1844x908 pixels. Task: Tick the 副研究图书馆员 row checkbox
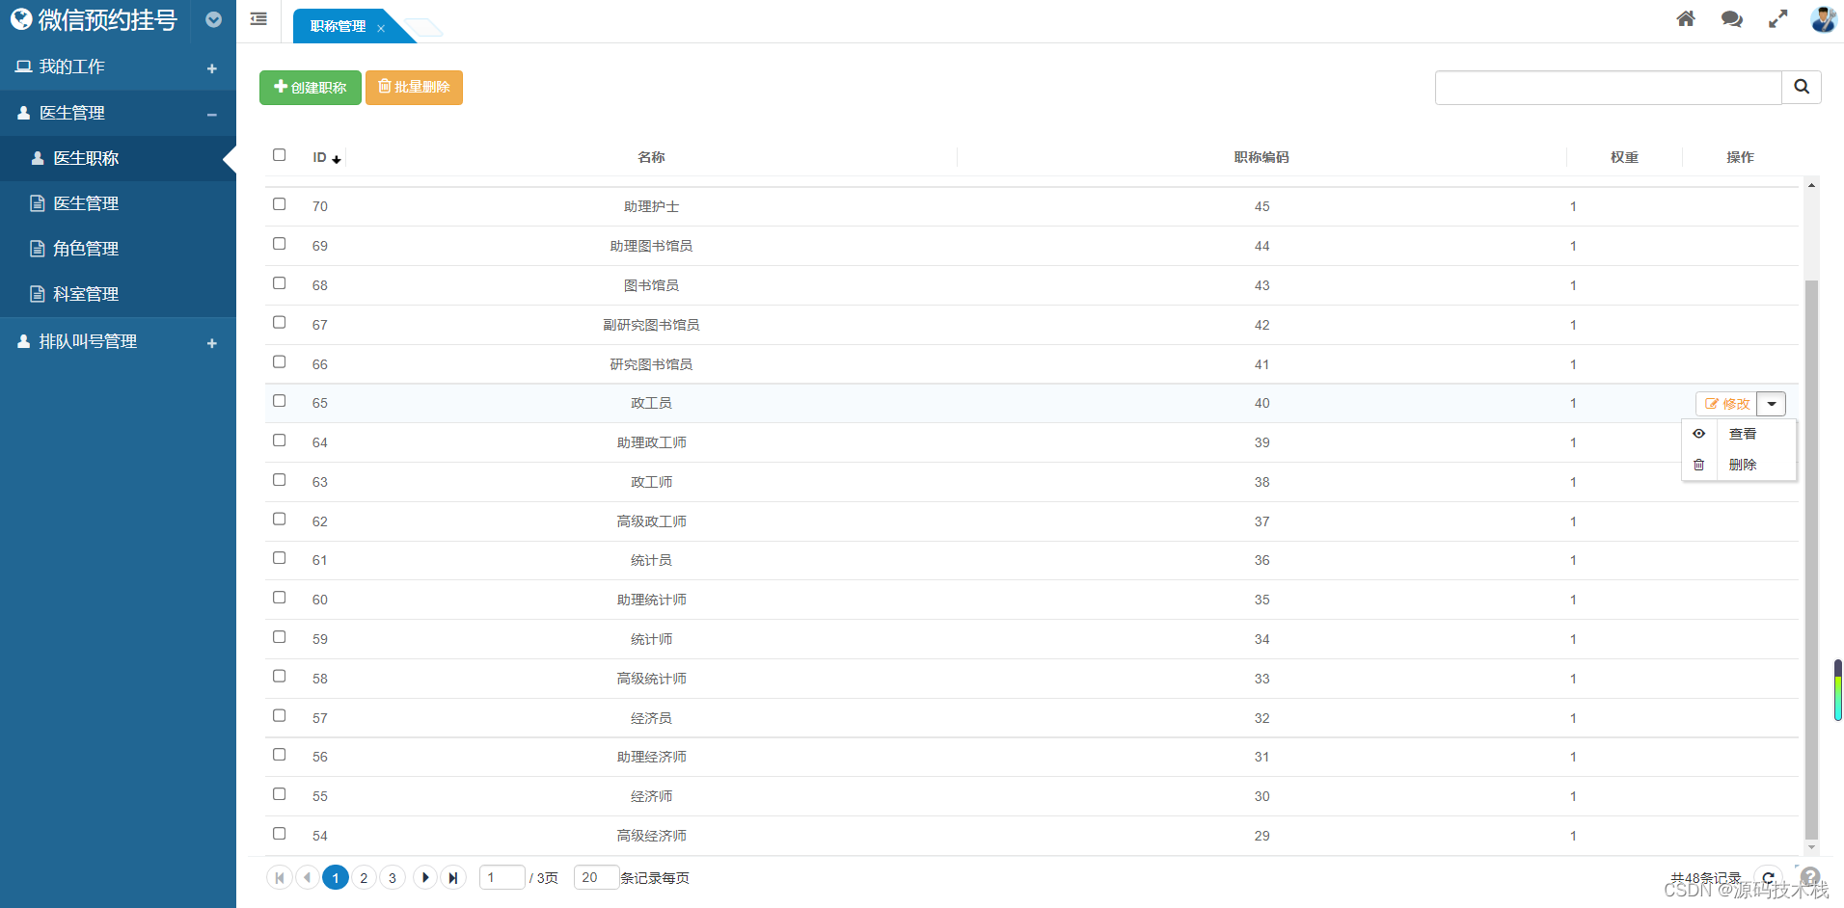tap(280, 323)
